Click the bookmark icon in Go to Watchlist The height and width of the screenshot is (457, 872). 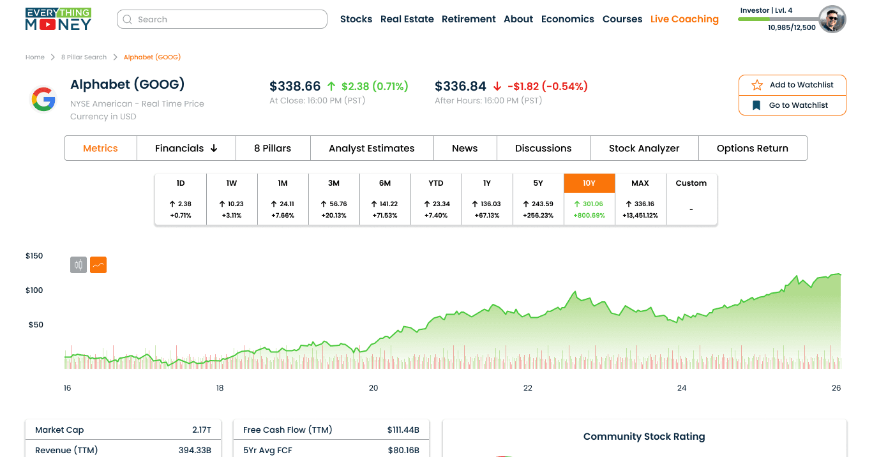click(x=756, y=105)
